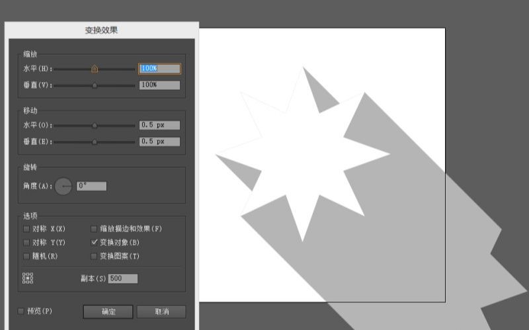Image resolution: width=529 pixels, height=330 pixels.
Task: Uncheck the 变换对象(B) checkbox
Action: [x=94, y=243]
